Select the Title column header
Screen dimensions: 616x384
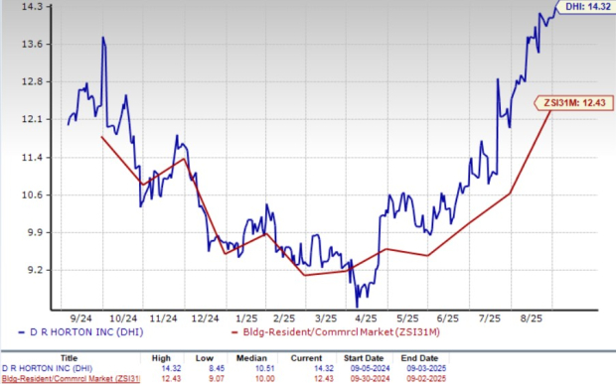pyautogui.click(x=70, y=358)
